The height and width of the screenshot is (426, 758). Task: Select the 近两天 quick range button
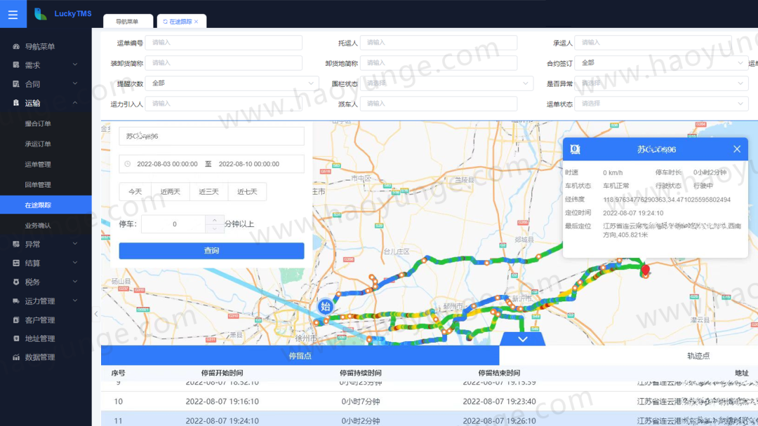(x=170, y=191)
